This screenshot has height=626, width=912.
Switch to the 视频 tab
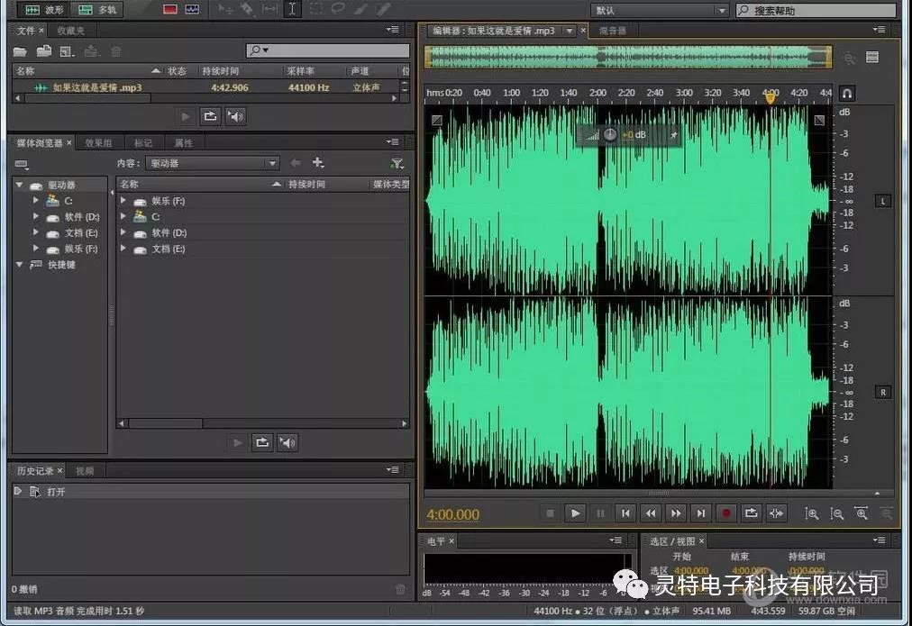coord(85,471)
